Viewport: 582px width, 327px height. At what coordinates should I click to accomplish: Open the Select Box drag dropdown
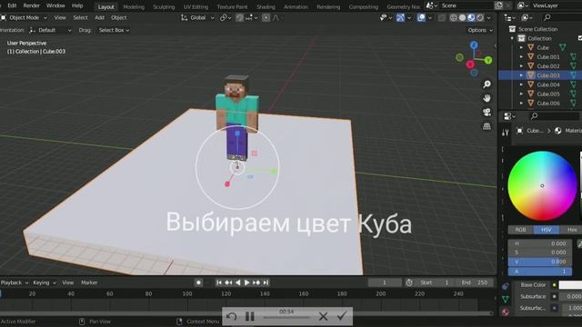pos(114,30)
